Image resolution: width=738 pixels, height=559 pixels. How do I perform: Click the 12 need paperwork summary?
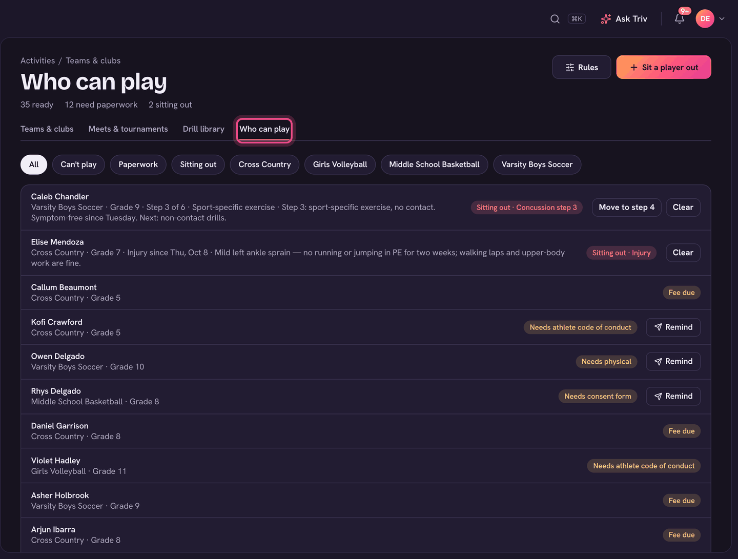[101, 105]
